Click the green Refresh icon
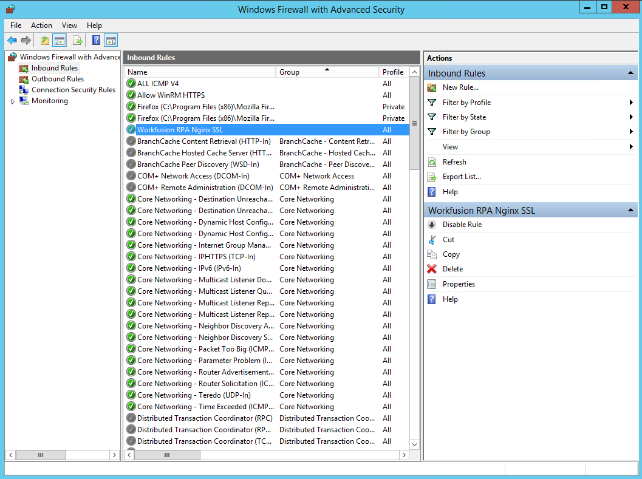 click(432, 162)
